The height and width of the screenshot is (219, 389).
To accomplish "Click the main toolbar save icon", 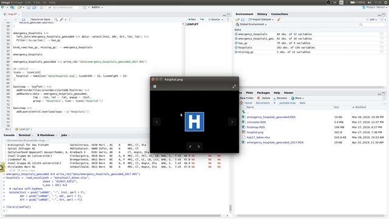I will (29, 7).
